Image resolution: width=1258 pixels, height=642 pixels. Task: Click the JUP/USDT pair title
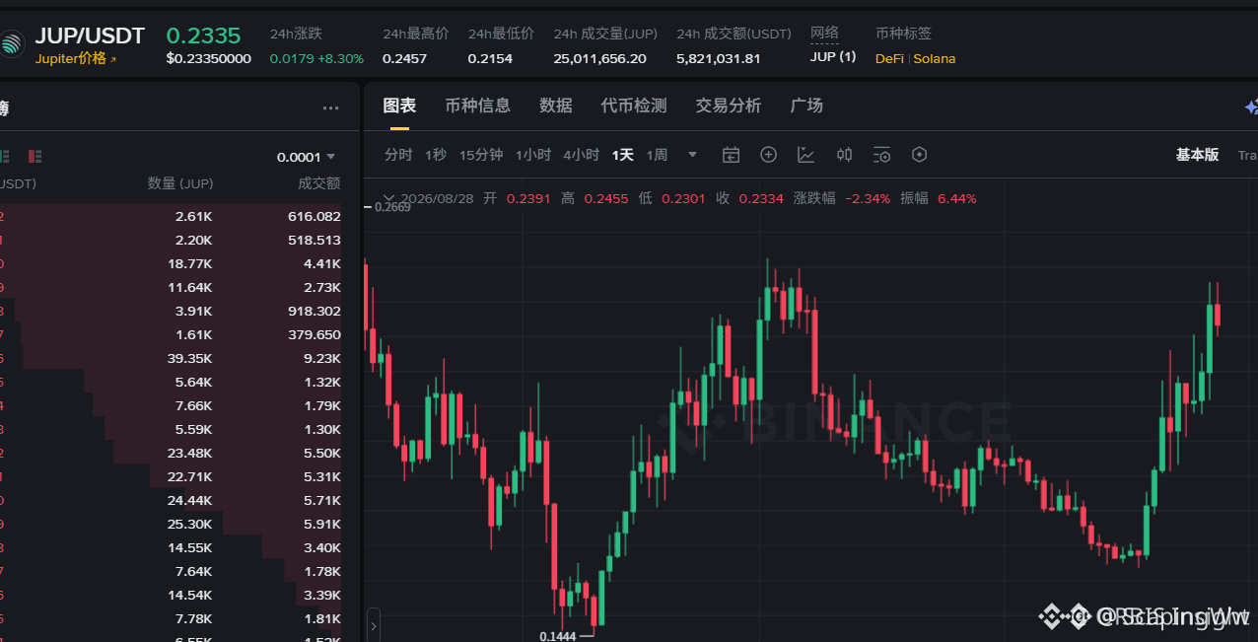(x=90, y=36)
